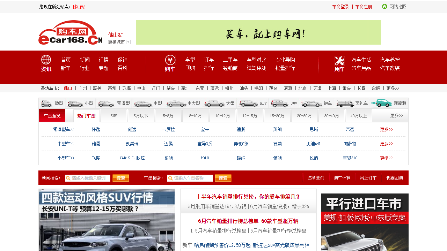The height and width of the screenshot is (251, 447).
Task: Open 汽车养护 in nav
Action: coord(390,60)
